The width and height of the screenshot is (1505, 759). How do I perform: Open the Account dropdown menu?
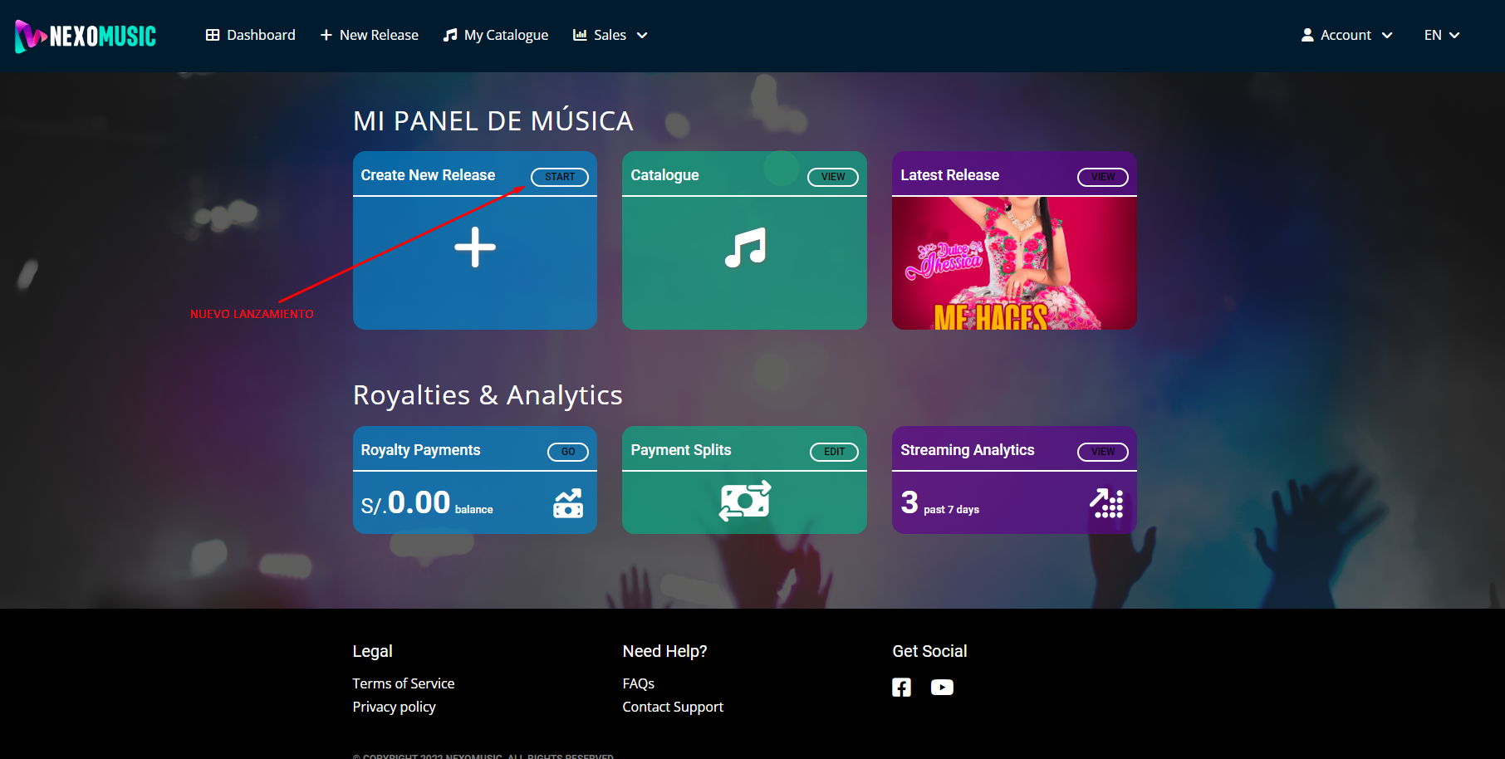1346,35
